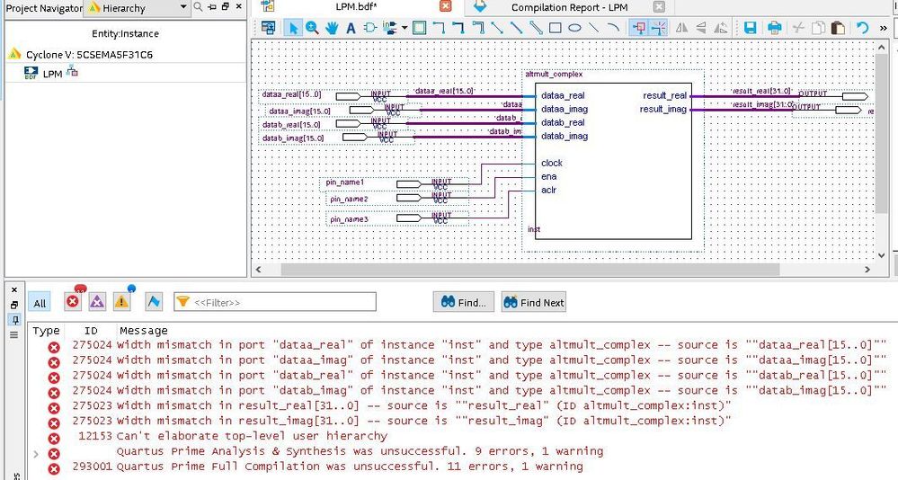898x480 pixels.
Task: Open the Hierarchy dropdown in Project Navigator
Action: [183, 8]
